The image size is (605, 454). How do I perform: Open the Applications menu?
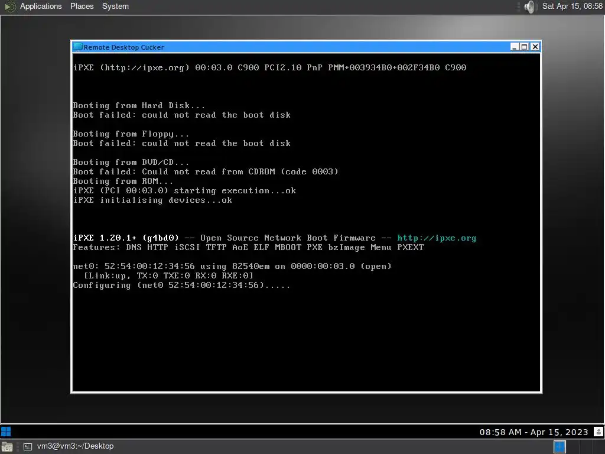tap(41, 6)
